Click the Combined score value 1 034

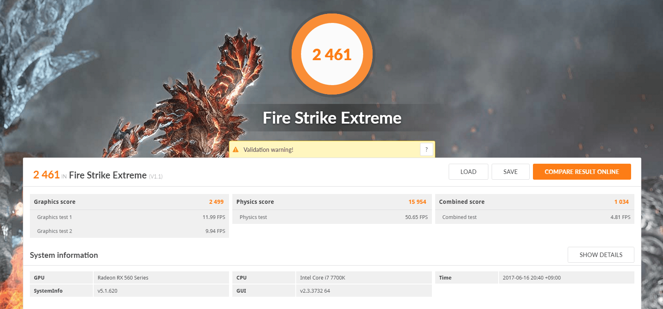tap(621, 202)
